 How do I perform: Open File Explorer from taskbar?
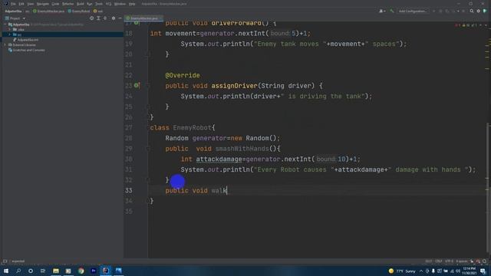pos(56,271)
